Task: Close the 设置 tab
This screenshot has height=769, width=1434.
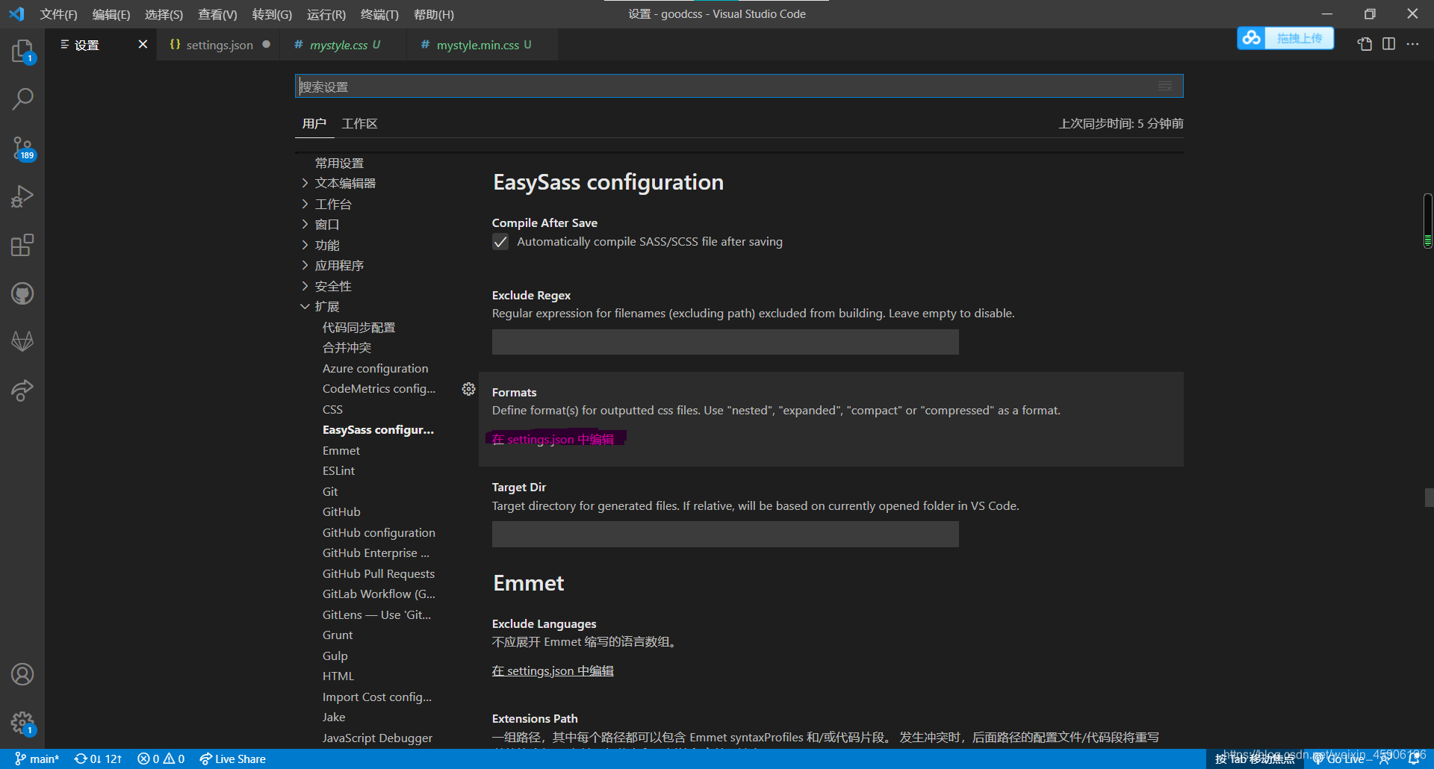Action: click(x=143, y=45)
